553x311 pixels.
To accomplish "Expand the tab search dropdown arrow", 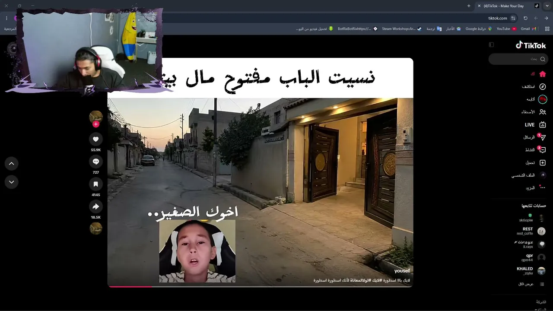I will [x=547, y=6].
